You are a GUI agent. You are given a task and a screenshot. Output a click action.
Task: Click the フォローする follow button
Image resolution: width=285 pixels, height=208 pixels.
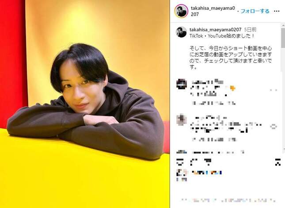(x=255, y=11)
